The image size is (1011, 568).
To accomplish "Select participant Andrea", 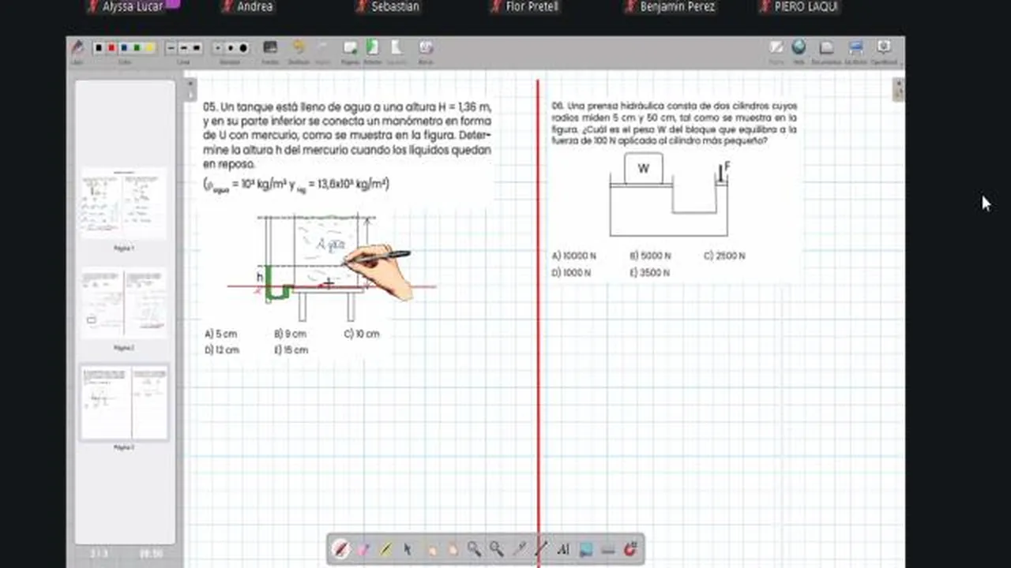I will click(248, 6).
